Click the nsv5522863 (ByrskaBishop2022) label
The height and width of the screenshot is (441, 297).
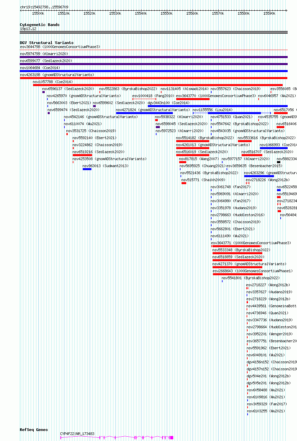pos(128,89)
